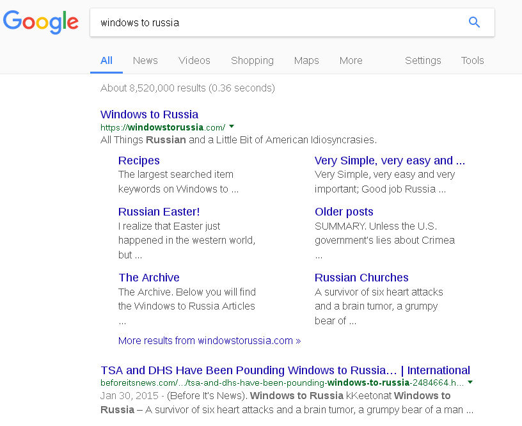This screenshot has height=426, width=522.
Task: Click the snippet 'I realize that Easter just'
Action: [x=187, y=241]
